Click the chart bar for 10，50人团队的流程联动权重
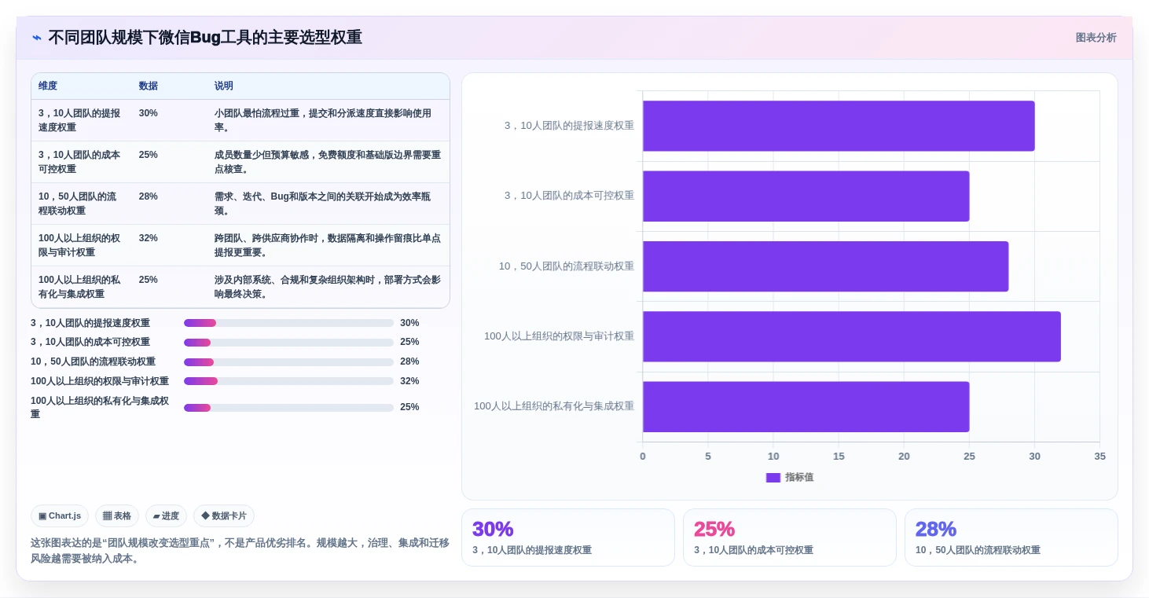Screen dimensions: 1149x598 [826, 266]
